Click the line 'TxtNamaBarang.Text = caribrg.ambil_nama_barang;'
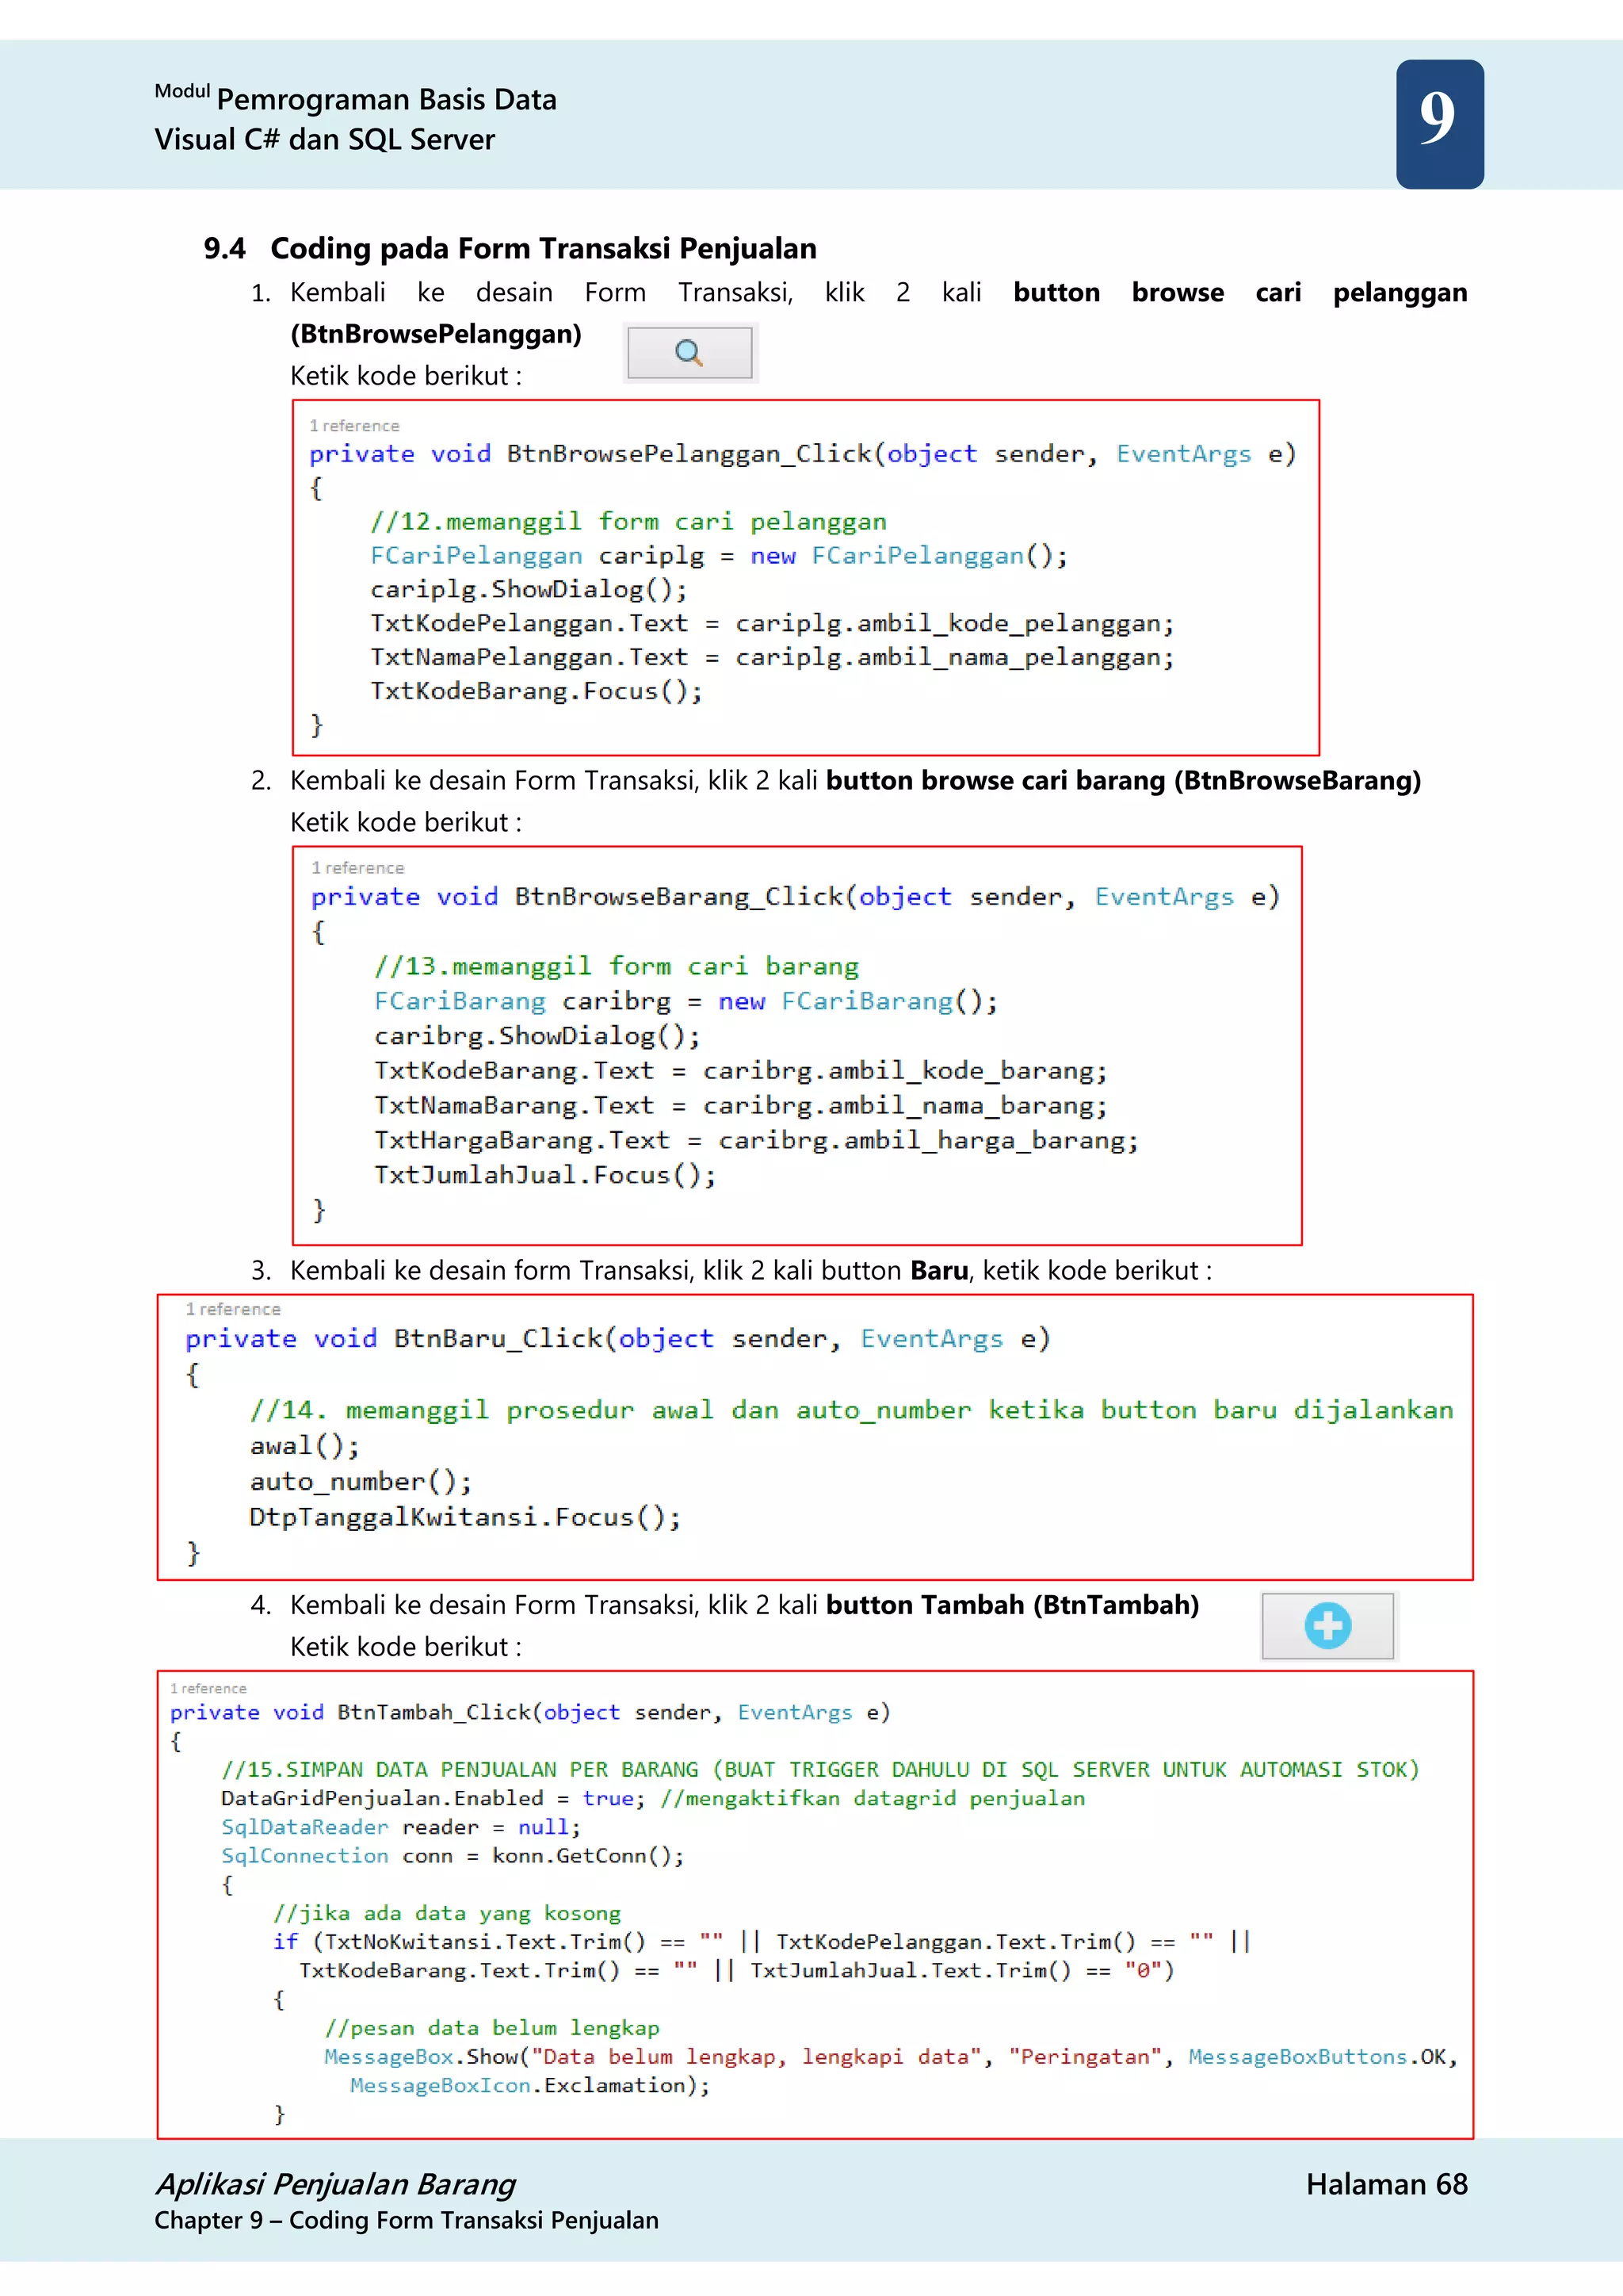This screenshot has width=1623, height=2296. click(740, 1106)
